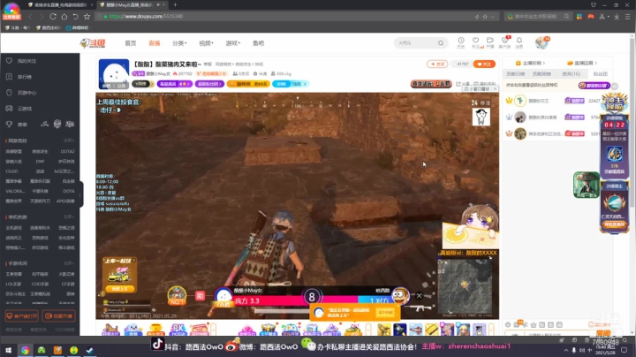
Task: Click the 发帖 post button
Action: tap(437, 65)
